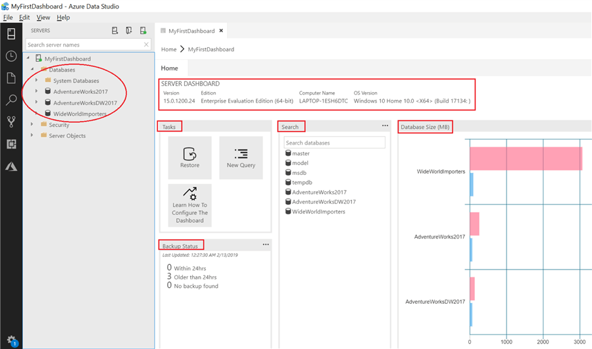Open the Explorer file icon
This screenshot has height=349, width=592.
coord(11,78)
